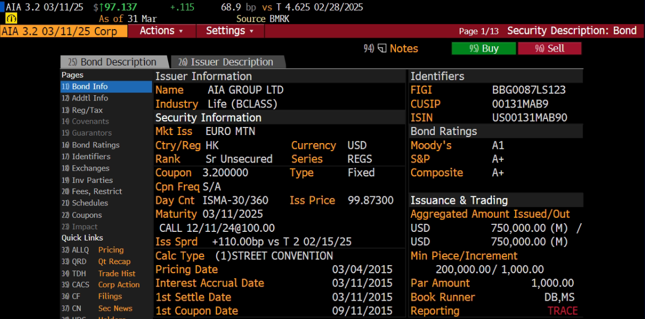The width and height of the screenshot is (645, 319).
Task: Click the Rank value Sr Unsecured
Action: [239, 159]
